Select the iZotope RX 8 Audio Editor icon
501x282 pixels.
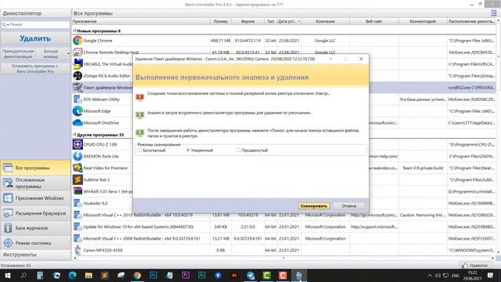[x=77, y=76]
